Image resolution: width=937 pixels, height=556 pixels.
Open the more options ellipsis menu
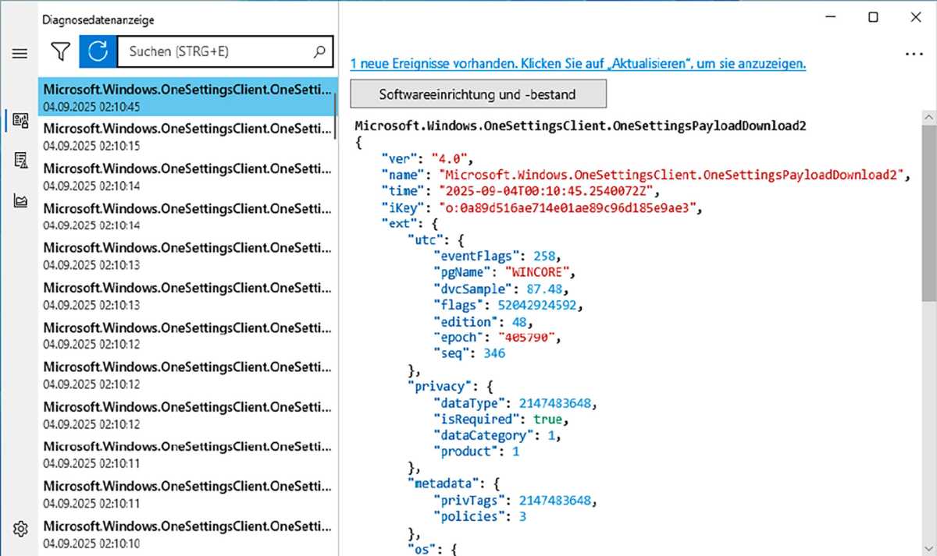[x=914, y=53]
